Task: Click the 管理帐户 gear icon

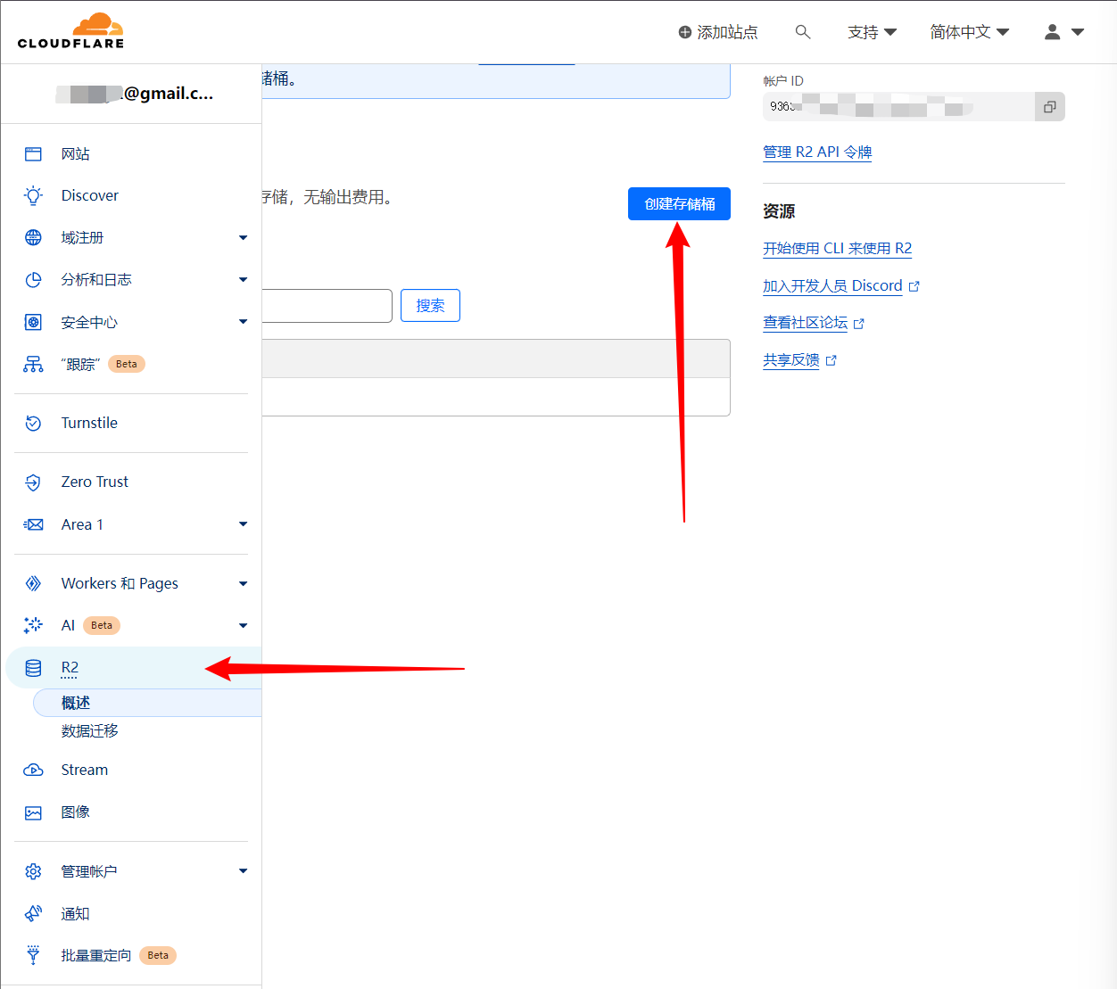Action: 33,871
